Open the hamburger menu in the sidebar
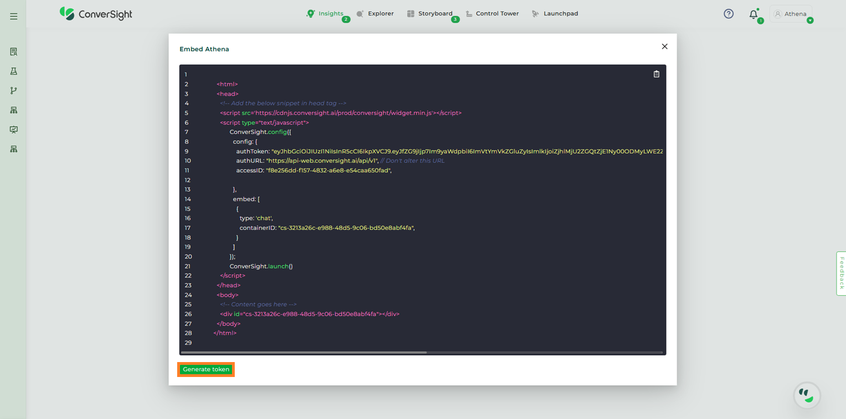This screenshot has width=846, height=419. (14, 17)
